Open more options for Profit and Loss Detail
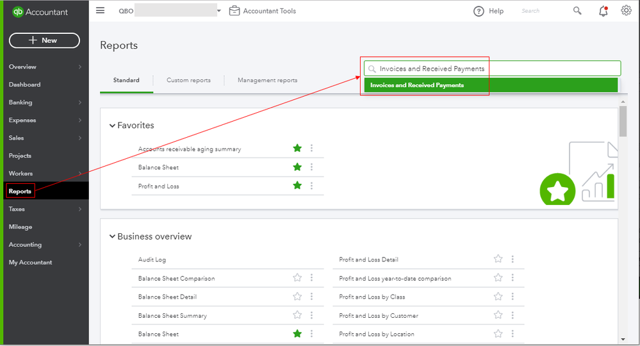The height and width of the screenshot is (346, 640). (513, 259)
